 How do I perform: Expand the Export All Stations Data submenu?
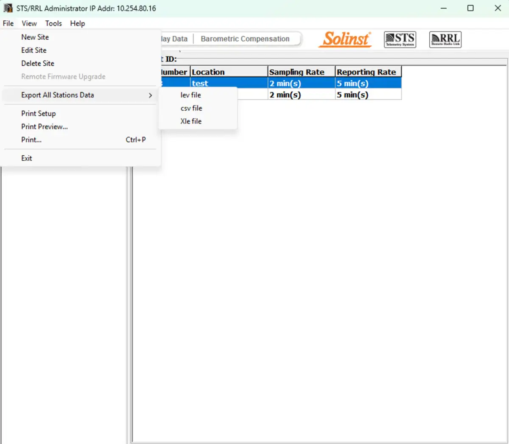point(57,95)
